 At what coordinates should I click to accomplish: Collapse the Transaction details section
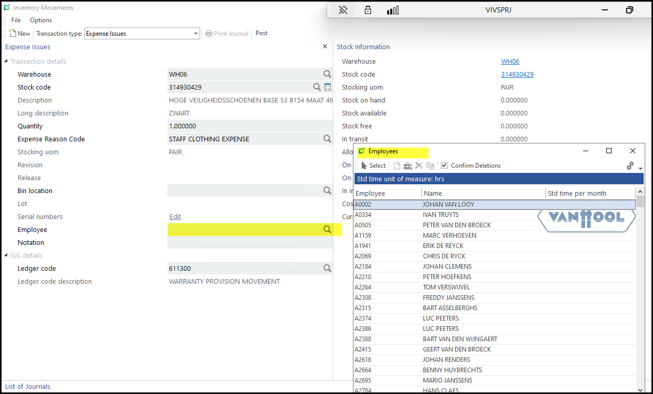click(x=6, y=62)
